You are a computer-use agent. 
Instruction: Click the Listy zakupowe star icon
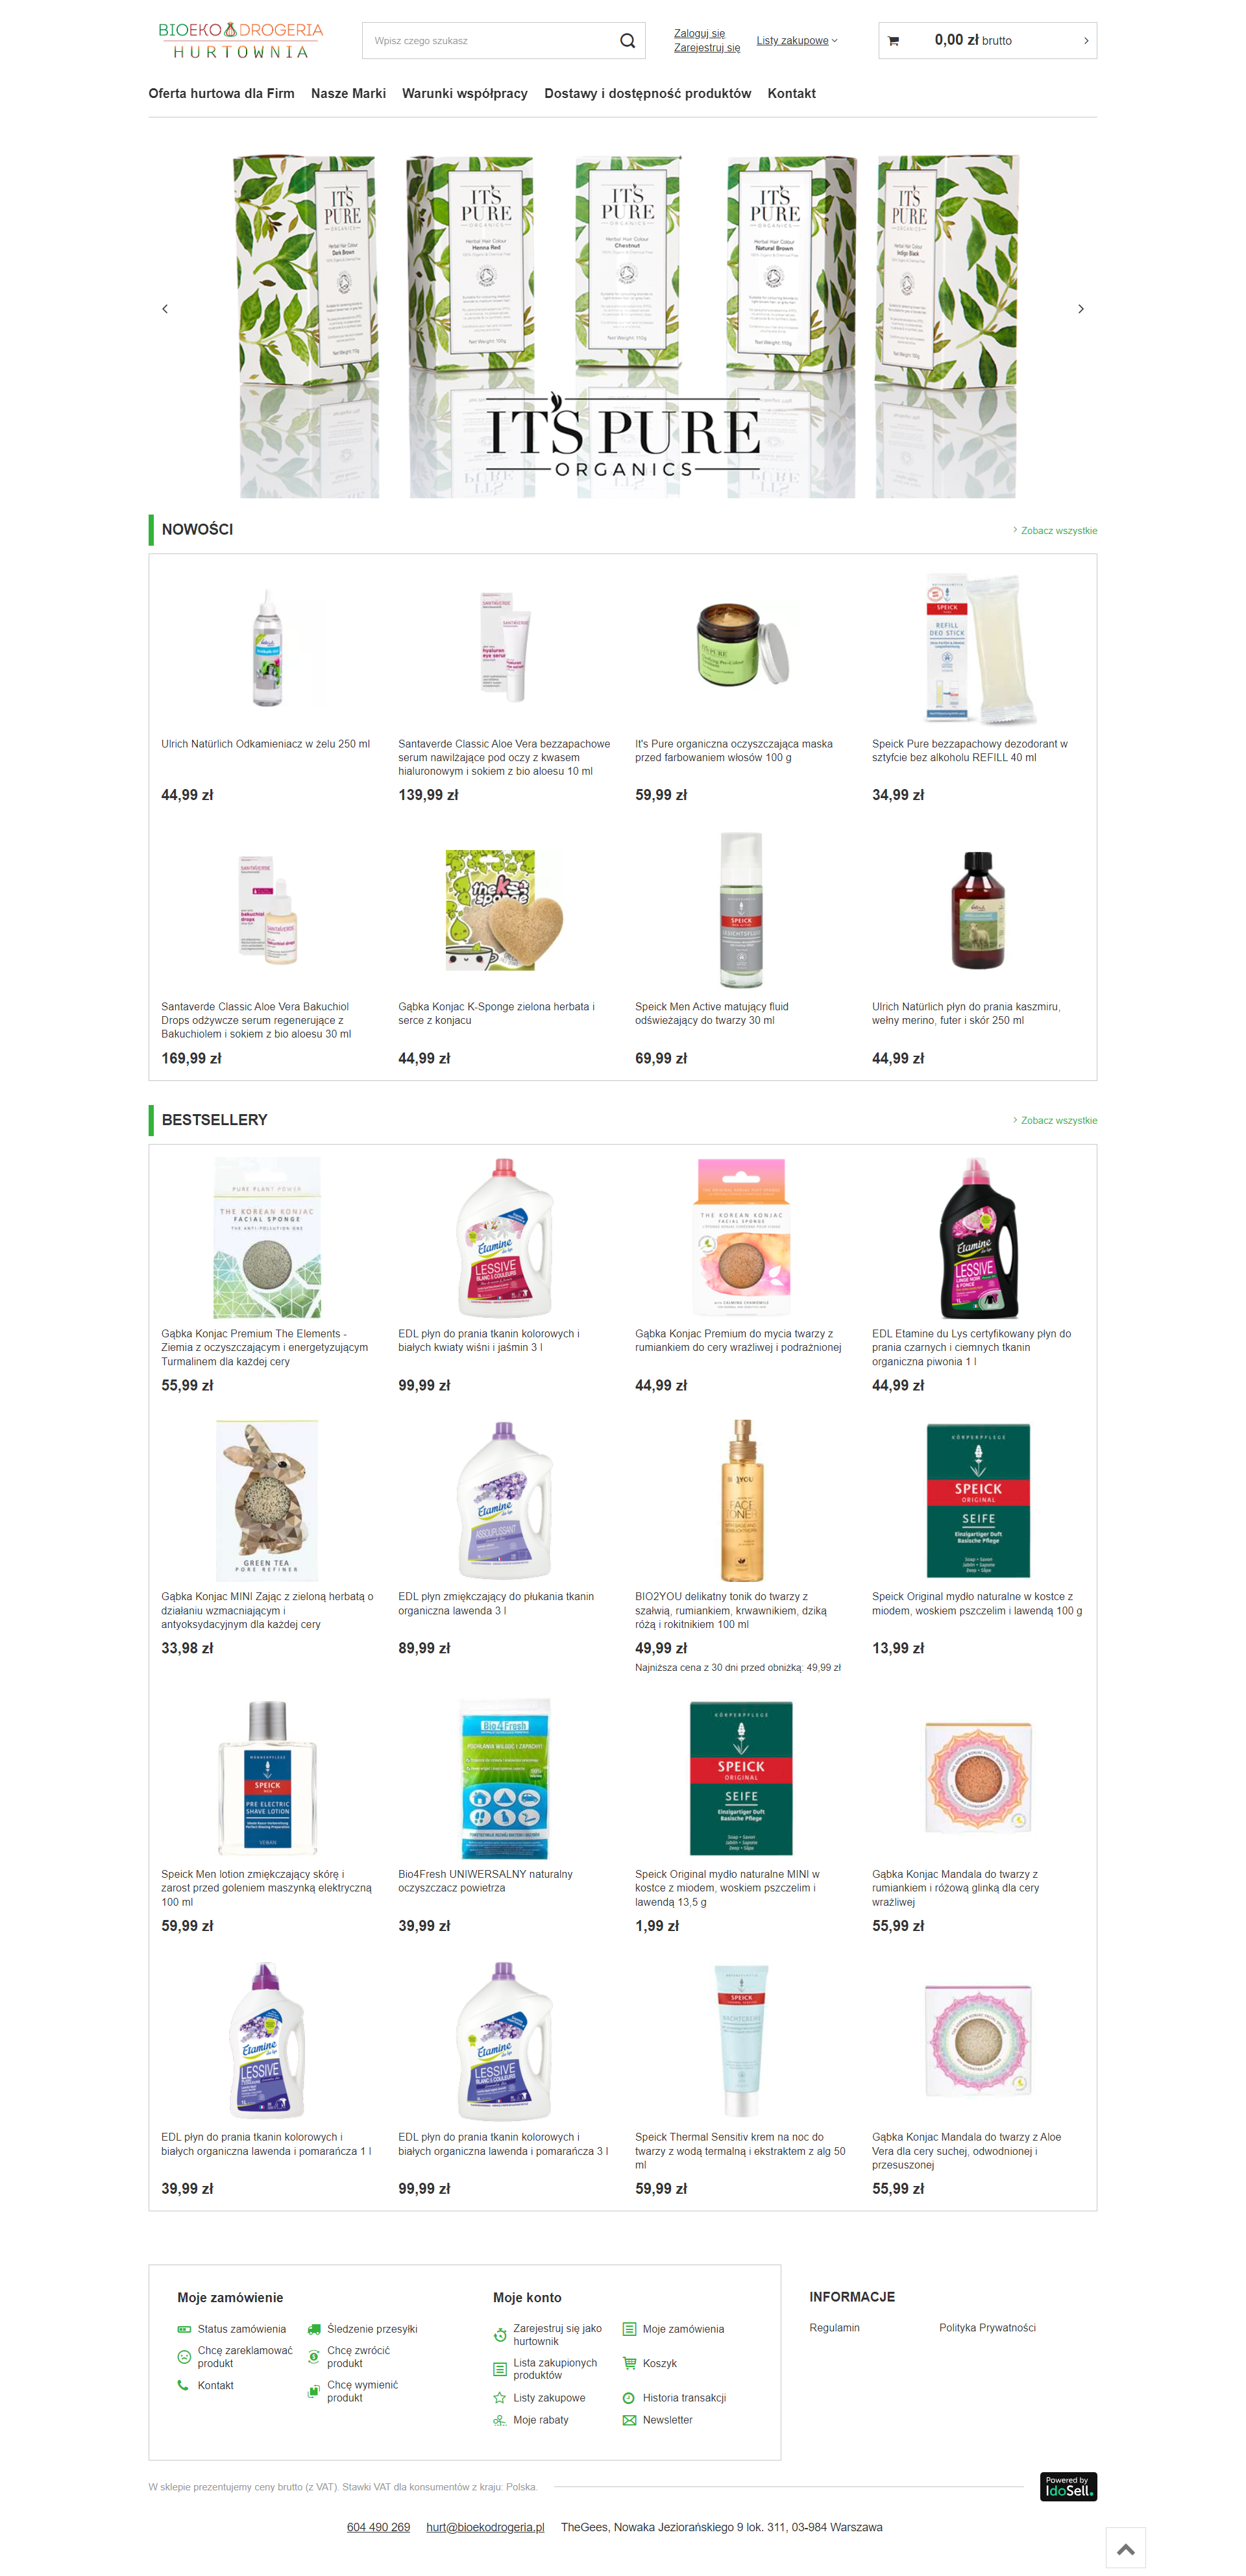[x=499, y=2398]
